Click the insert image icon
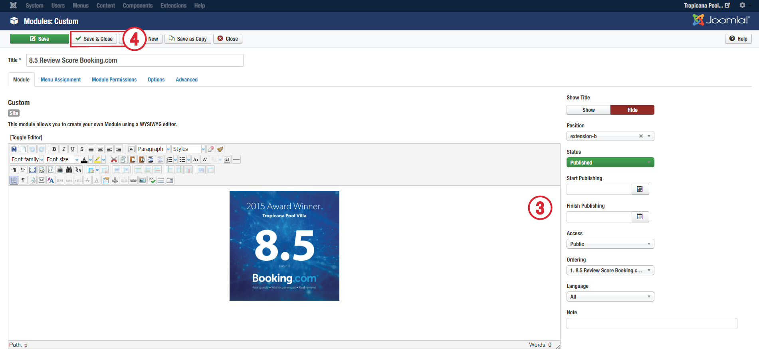Viewport: 759px width, 349px height. pos(143,180)
